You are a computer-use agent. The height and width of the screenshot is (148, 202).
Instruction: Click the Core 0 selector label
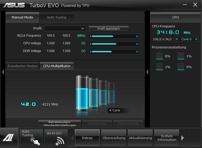pos(186,39)
